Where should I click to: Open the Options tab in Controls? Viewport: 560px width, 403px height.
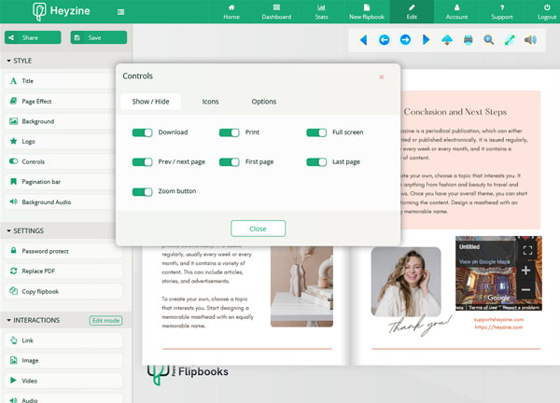(x=263, y=102)
